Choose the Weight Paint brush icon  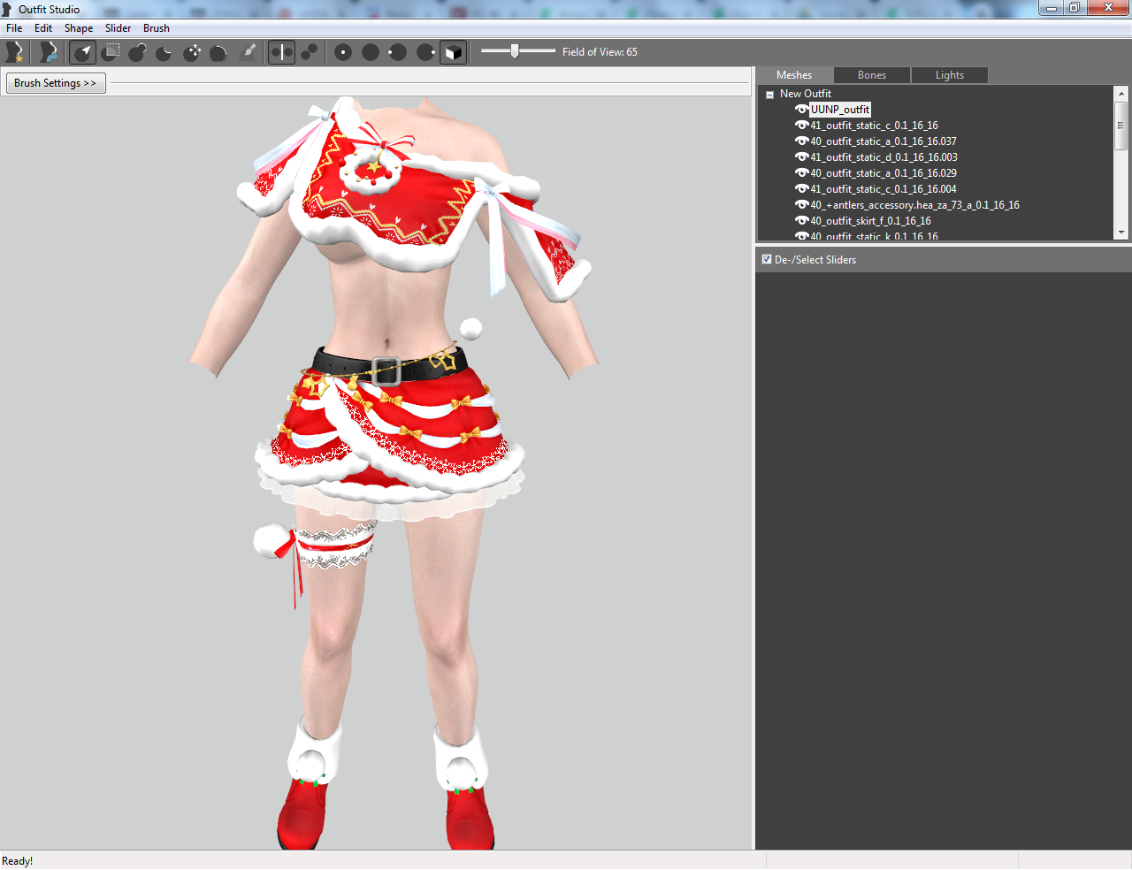click(x=248, y=52)
